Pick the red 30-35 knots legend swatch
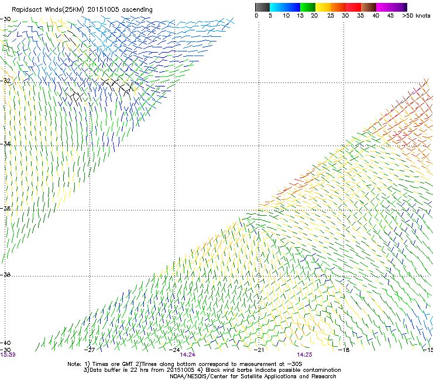Screen dimensions: 433x380 pos(353,7)
